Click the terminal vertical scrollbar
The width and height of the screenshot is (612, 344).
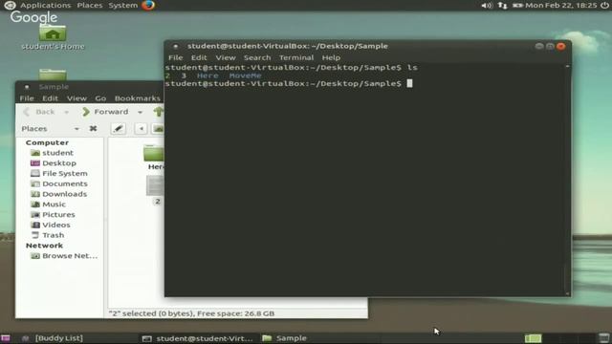coord(567,180)
